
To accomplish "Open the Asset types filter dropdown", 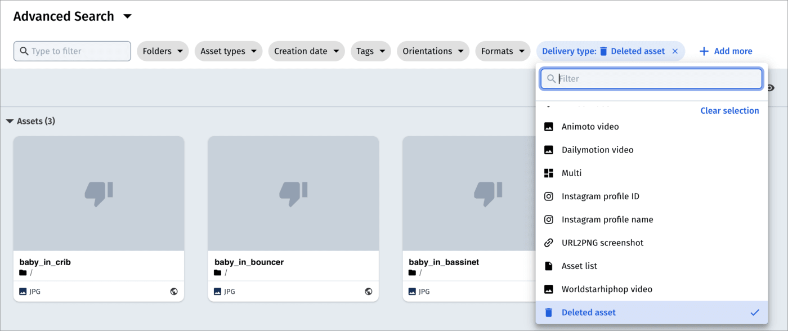I will click(229, 51).
